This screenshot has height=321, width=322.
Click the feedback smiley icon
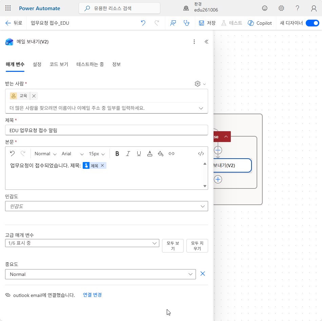265,8
